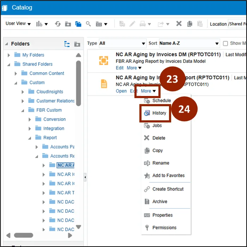Toggle the Show More checkbox
This screenshot has width=247, height=247.
[x=225, y=43]
